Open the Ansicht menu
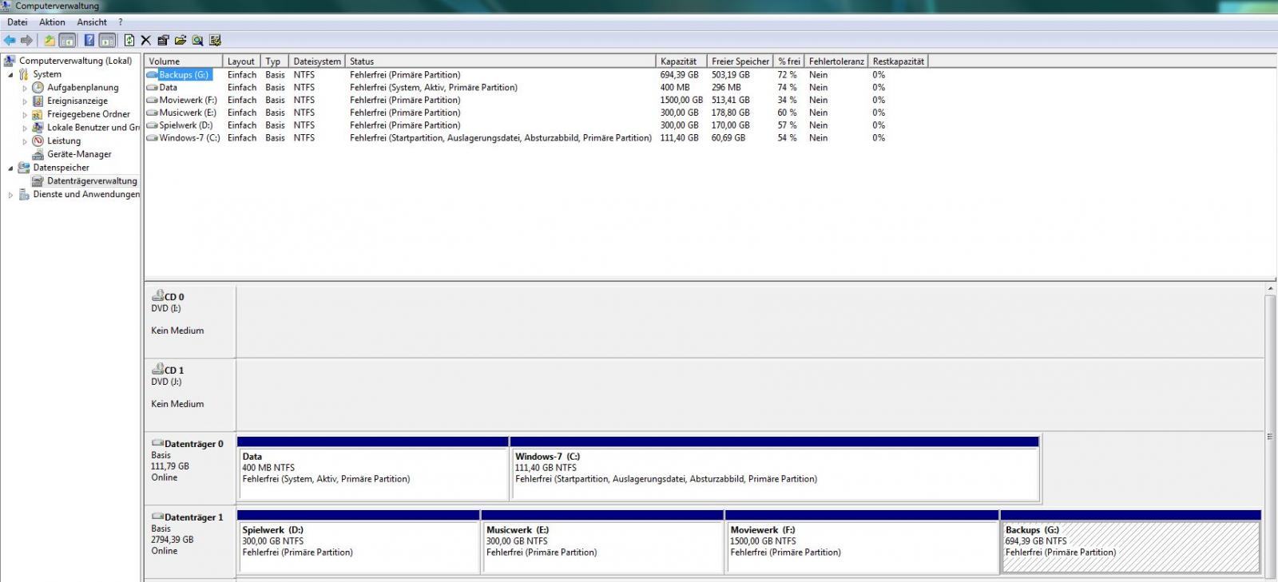 pos(92,22)
